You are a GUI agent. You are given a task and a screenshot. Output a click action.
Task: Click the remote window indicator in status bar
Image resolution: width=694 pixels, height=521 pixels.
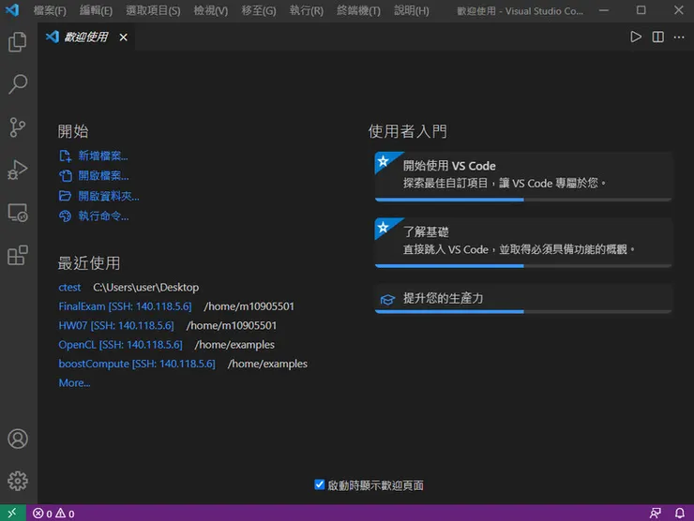point(12,514)
